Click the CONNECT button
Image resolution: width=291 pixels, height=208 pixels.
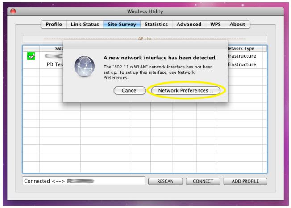pyautogui.click(x=203, y=181)
